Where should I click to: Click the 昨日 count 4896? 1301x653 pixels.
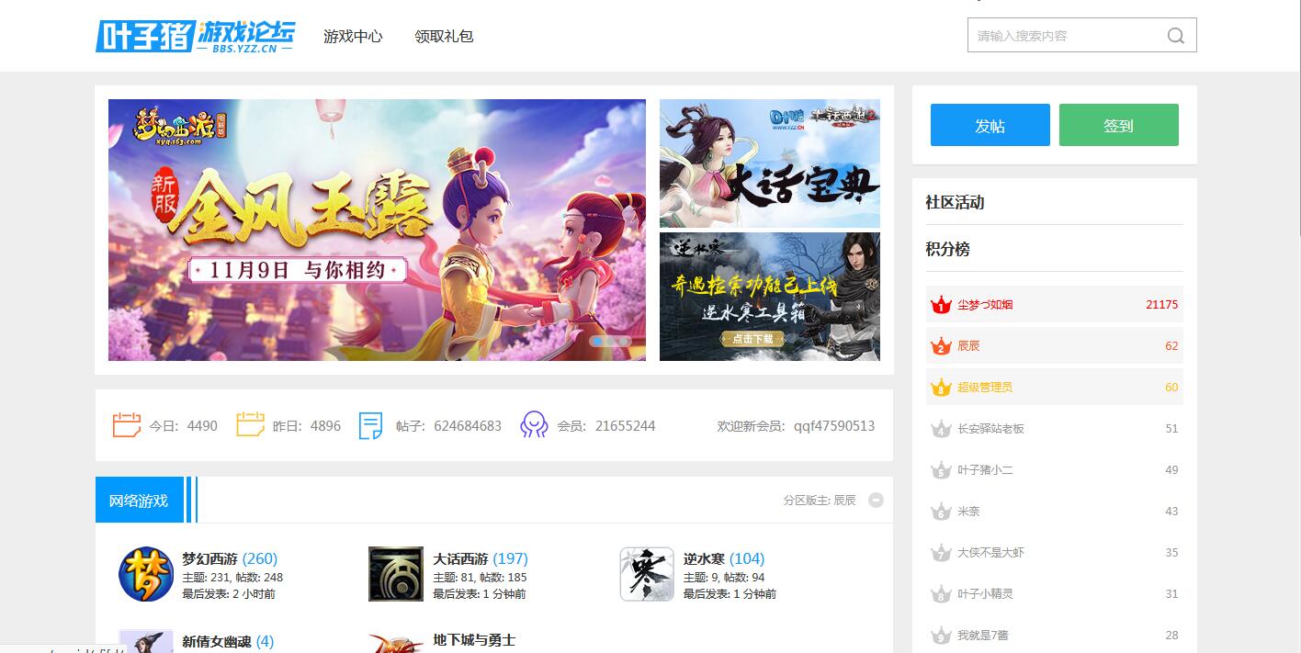coord(325,426)
